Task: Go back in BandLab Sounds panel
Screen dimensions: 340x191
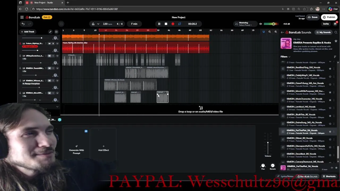Action: (x=282, y=32)
